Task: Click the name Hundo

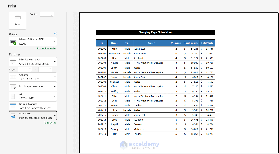Action: click(114, 115)
